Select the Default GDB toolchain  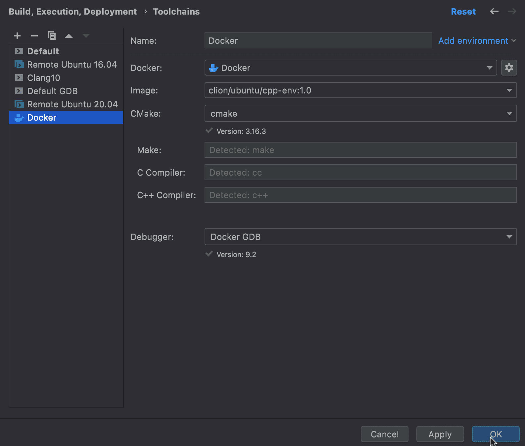pos(66,91)
